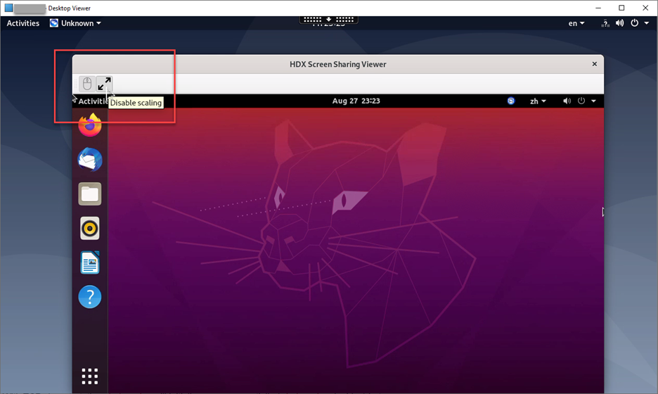
Task: Minimize the Desktop Viewer window
Action: (x=598, y=8)
